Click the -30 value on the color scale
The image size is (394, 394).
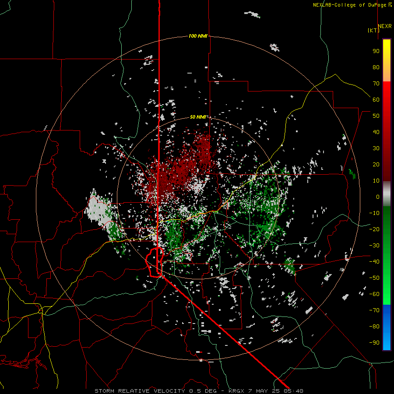click(374, 246)
